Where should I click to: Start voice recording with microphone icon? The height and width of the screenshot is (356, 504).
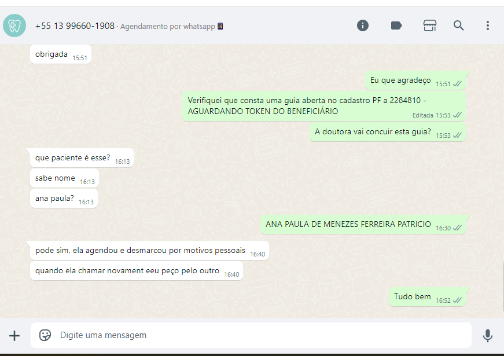[488, 335]
